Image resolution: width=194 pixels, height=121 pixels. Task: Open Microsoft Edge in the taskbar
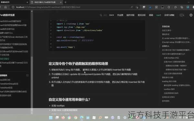82,118
